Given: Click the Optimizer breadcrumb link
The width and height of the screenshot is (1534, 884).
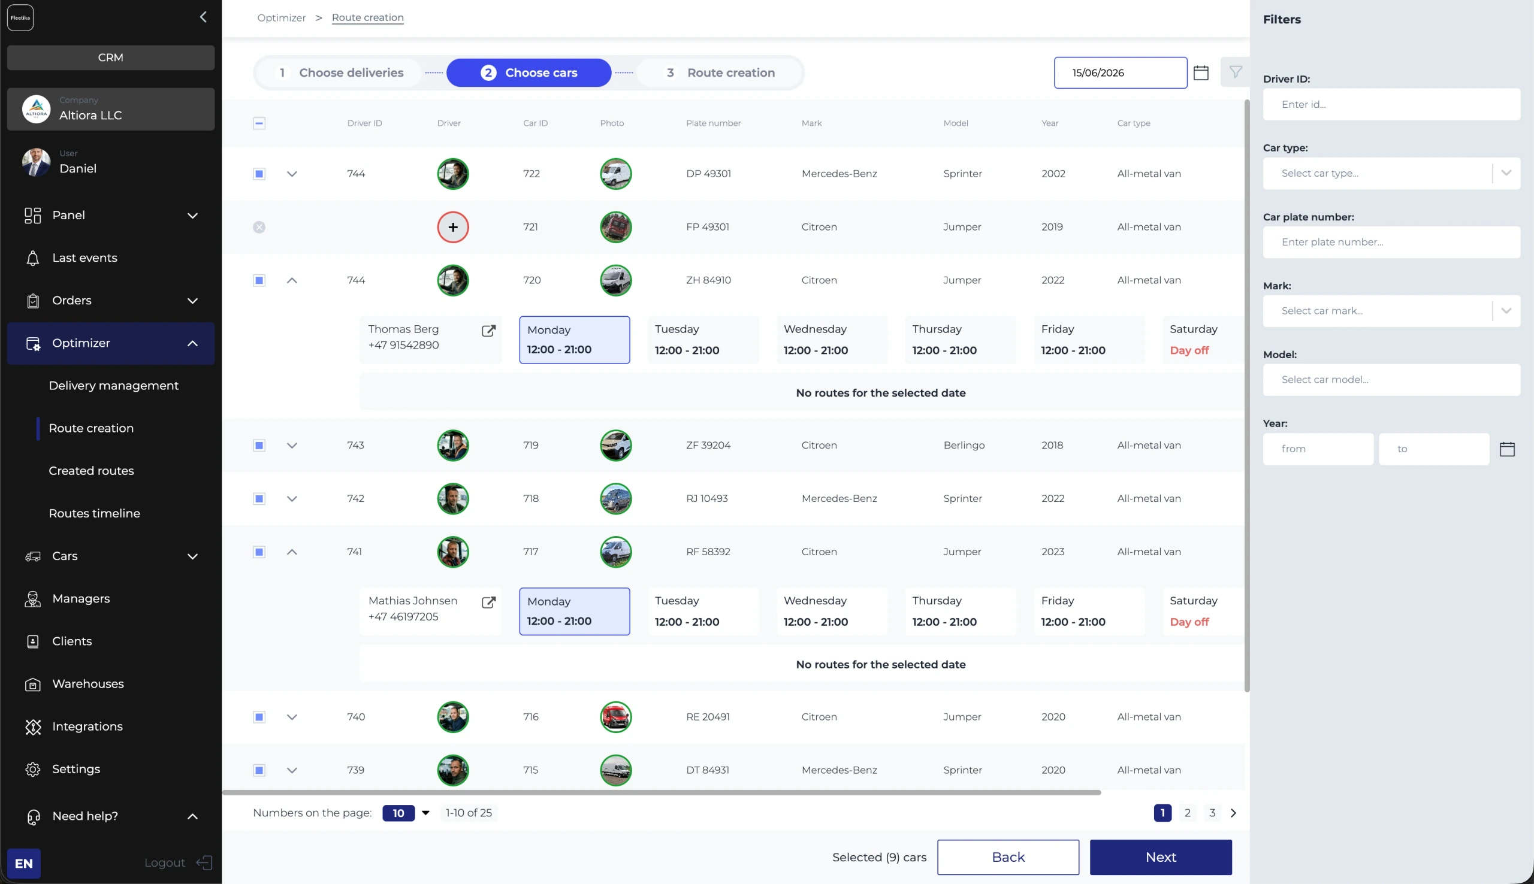Looking at the screenshot, I should (x=281, y=17).
